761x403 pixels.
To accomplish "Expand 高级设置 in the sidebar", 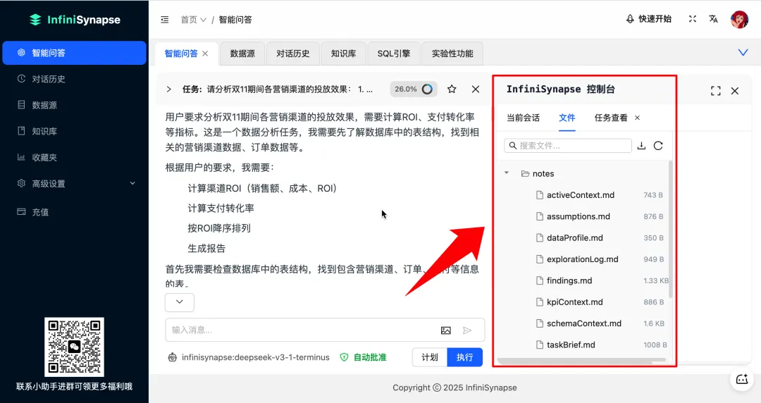I will click(74, 184).
